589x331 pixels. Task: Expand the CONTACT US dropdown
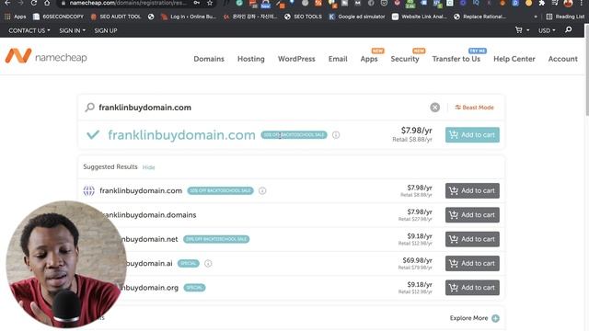(29, 30)
